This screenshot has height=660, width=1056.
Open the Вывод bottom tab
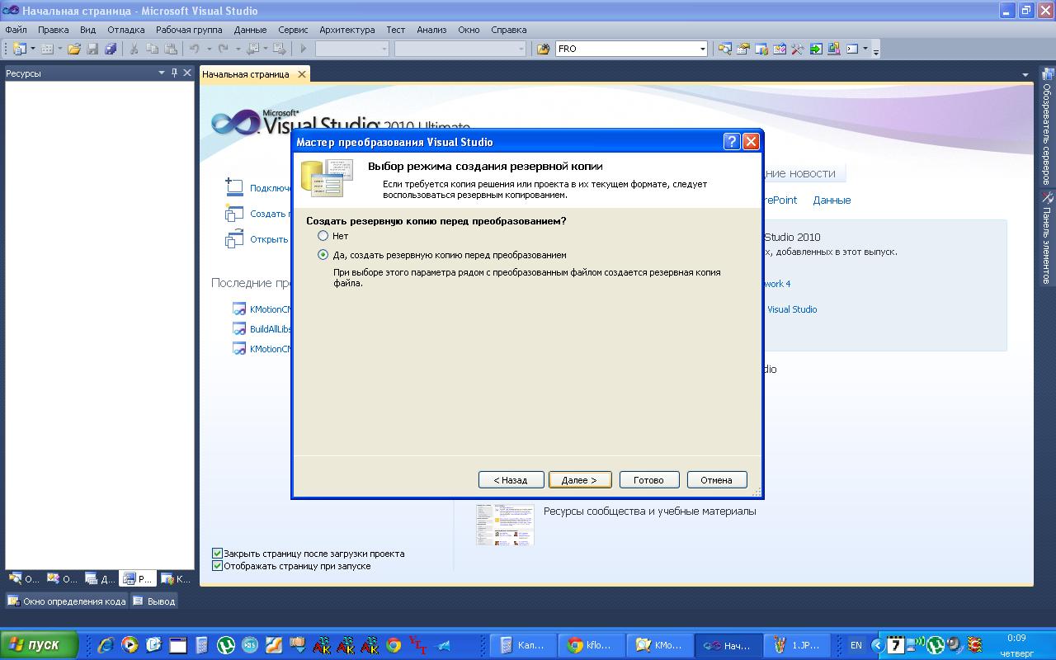coord(154,601)
